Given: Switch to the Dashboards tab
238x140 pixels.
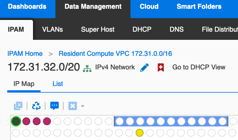Looking at the screenshot, I should tap(27, 7).
